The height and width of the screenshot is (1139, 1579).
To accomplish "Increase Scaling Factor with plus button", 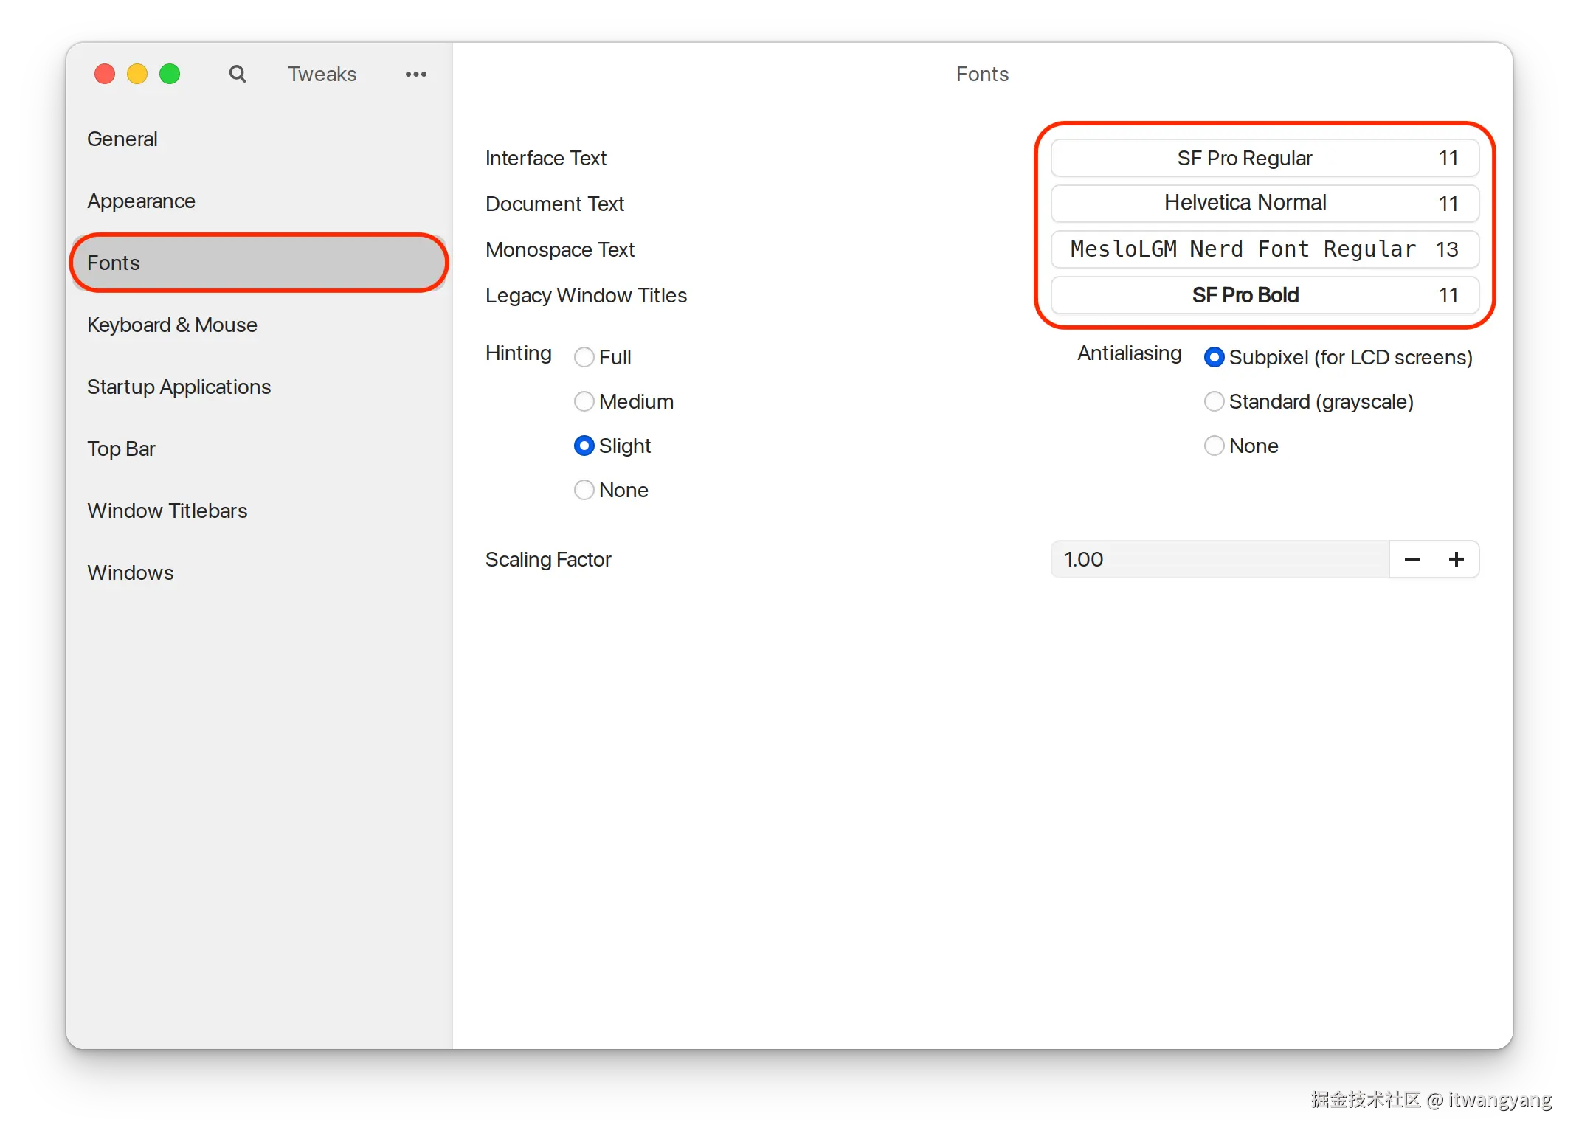I will coord(1456,559).
